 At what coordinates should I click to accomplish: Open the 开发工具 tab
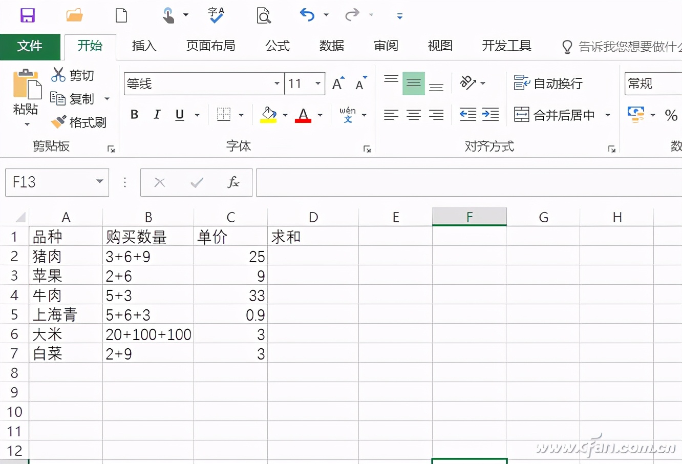coord(506,46)
